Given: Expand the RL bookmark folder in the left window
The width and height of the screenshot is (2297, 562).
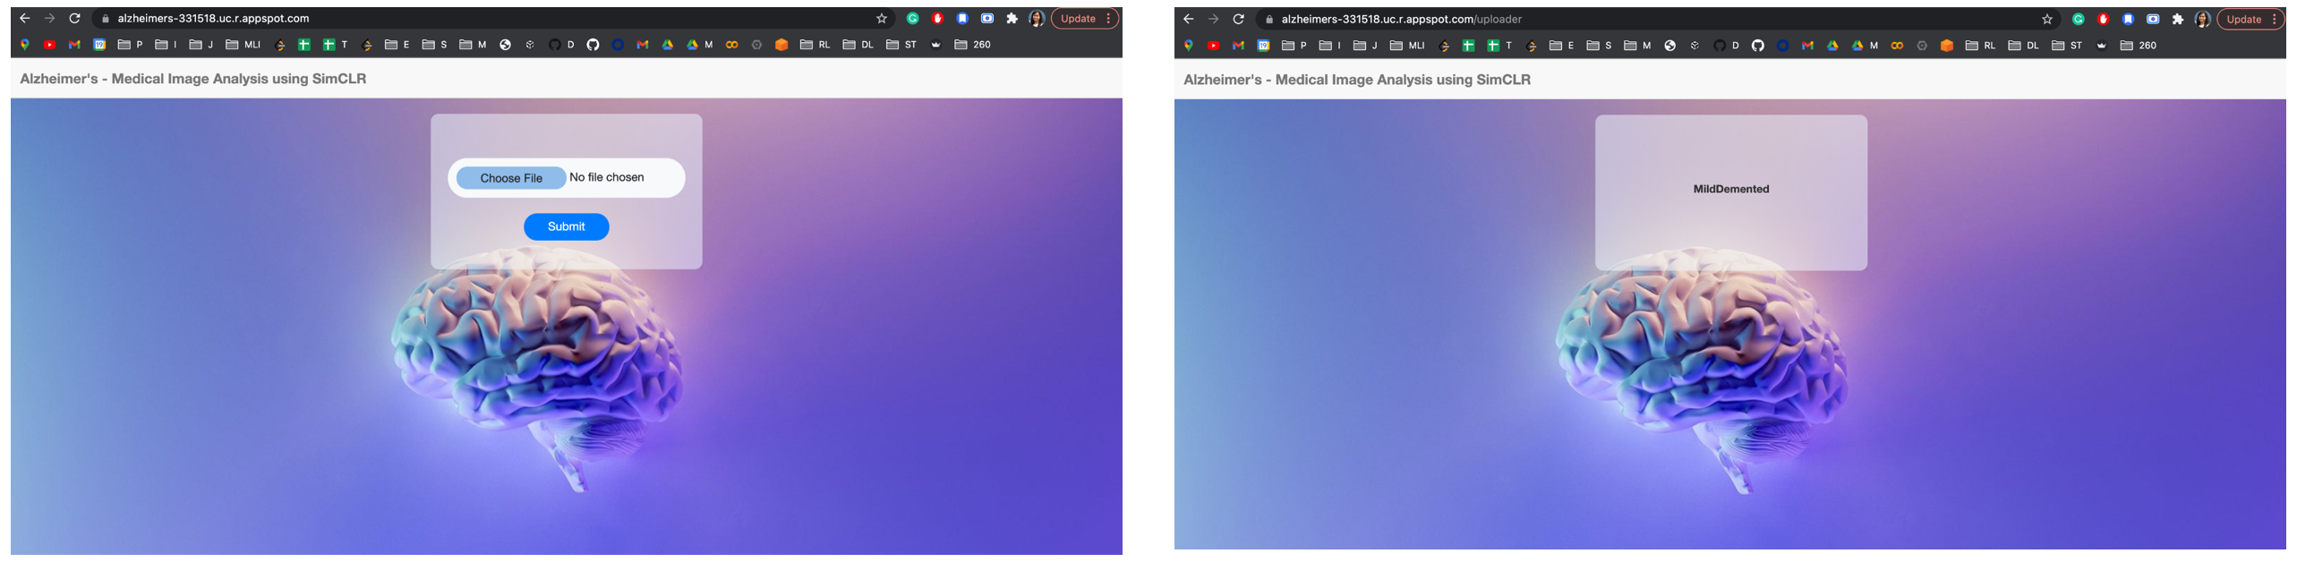Looking at the screenshot, I should pos(815,45).
